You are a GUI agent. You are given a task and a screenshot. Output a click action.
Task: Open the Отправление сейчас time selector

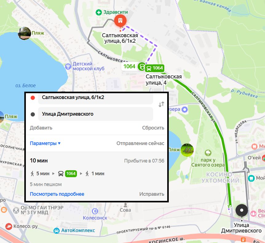140,143
